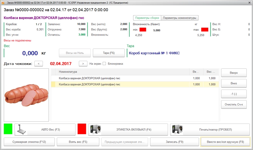
Task: Click Суммарная этикетка (F12) button
Action: 29,142
